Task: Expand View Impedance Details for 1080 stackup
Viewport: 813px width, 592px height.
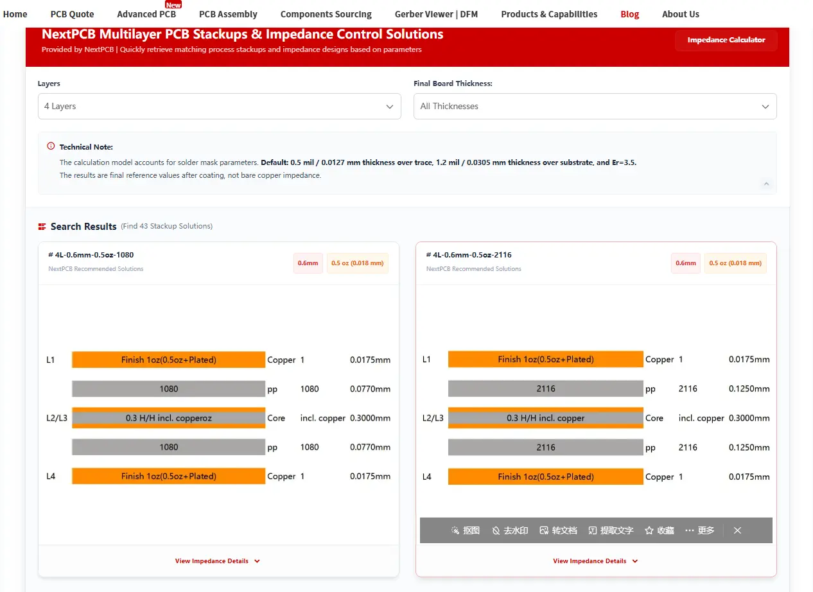Action: tap(218, 561)
